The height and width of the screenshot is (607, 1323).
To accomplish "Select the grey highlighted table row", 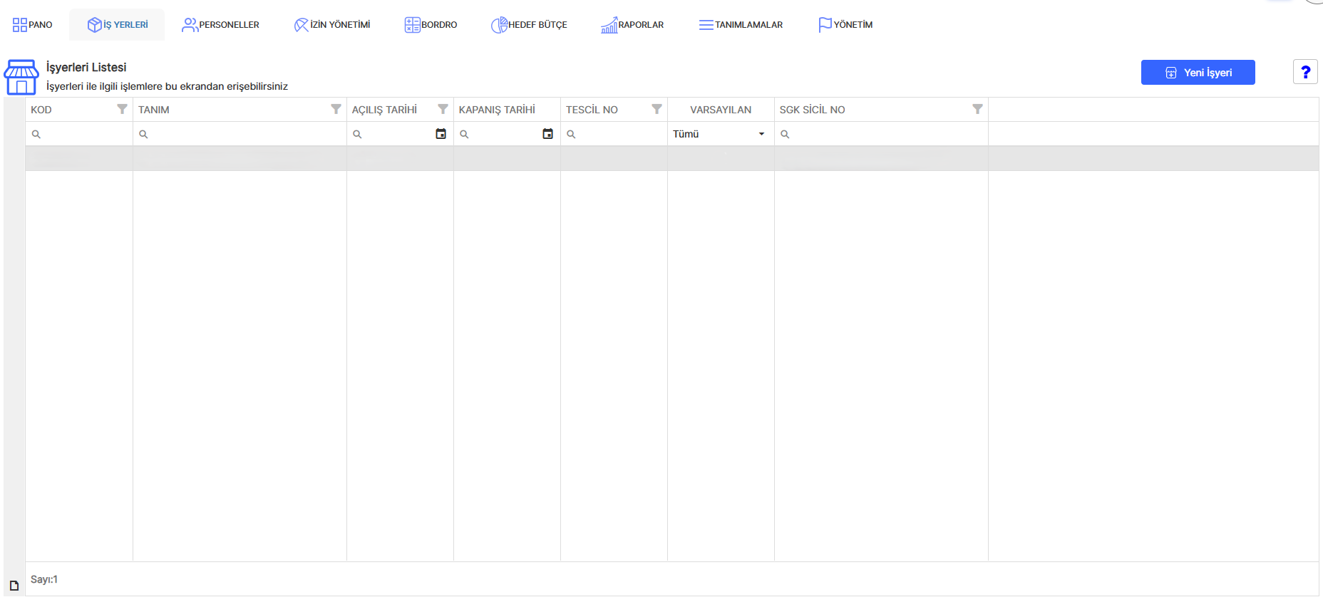I will point(671,158).
